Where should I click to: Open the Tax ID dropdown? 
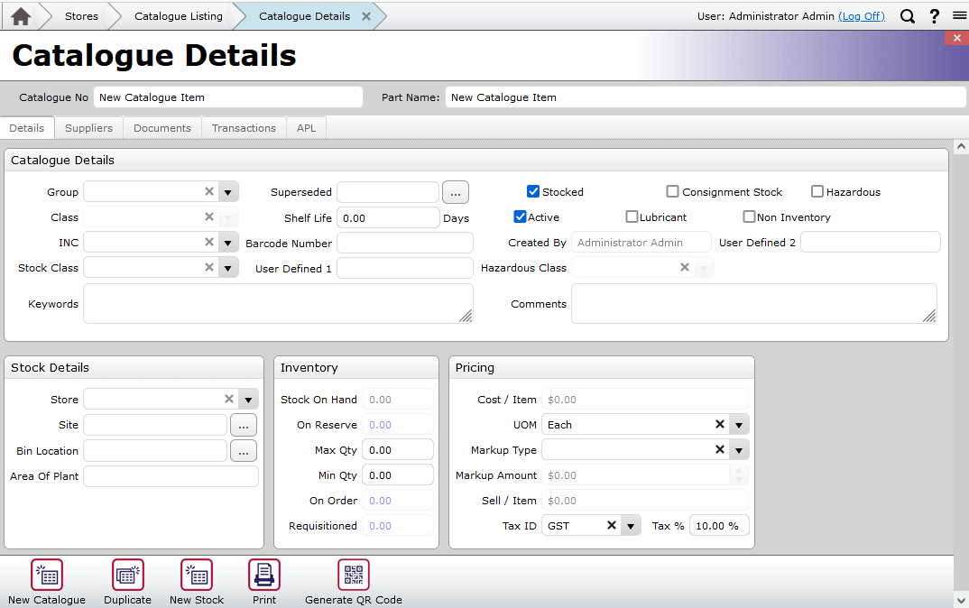pos(631,525)
